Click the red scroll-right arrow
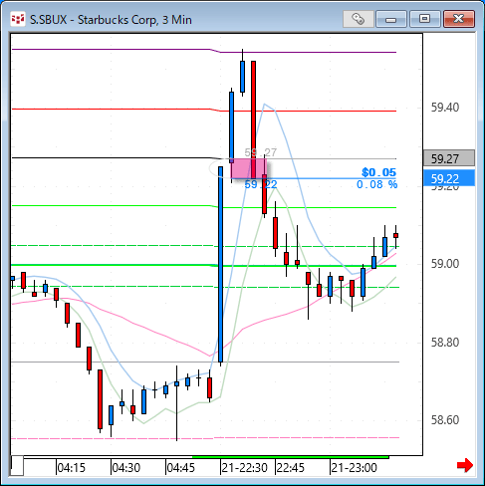485x486 pixels. pyautogui.click(x=465, y=465)
